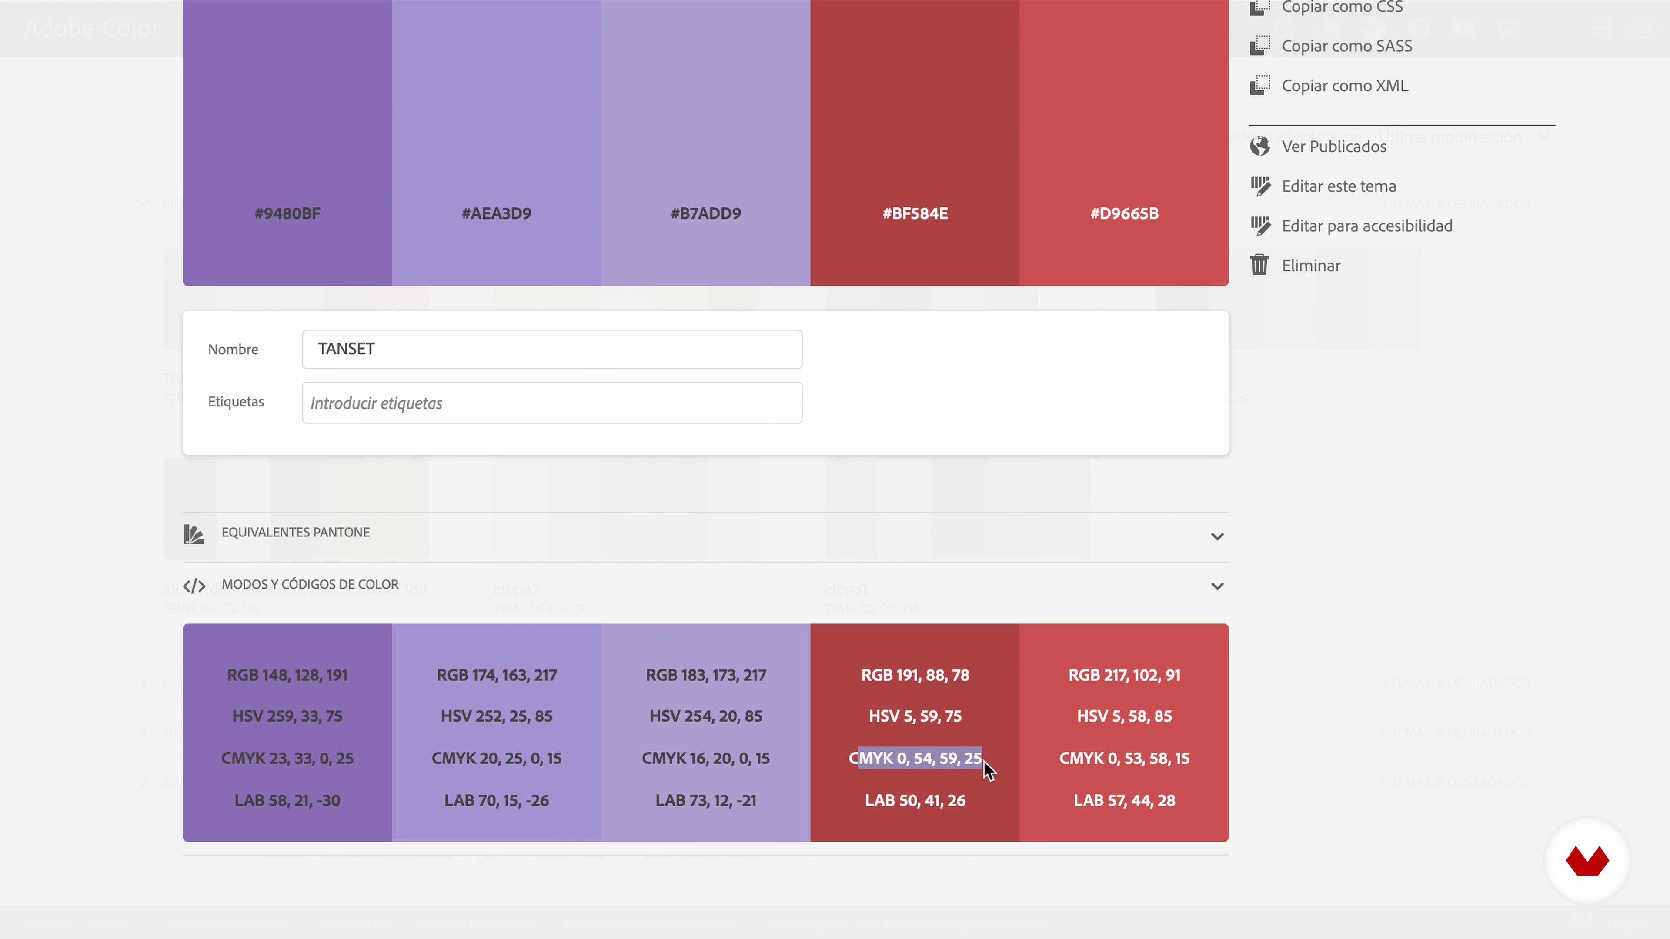Click HSV 252, 25, 85 value
Image resolution: width=1670 pixels, height=939 pixels.
(497, 717)
